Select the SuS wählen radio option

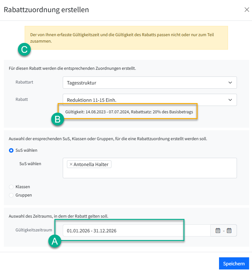[x=12, y=150]
